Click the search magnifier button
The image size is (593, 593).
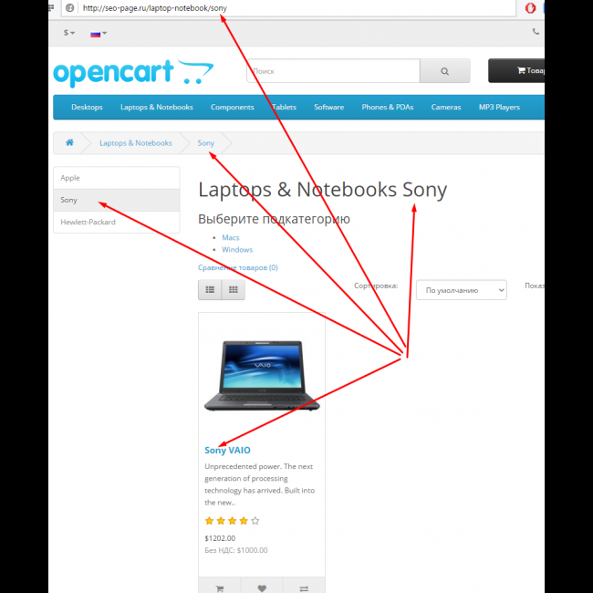[x=445, y=71]
